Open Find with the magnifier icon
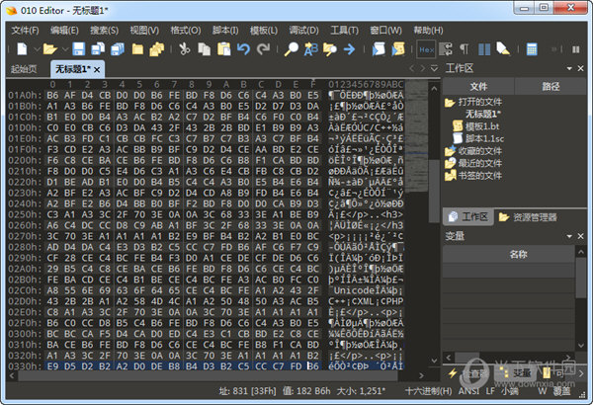 tap(292, 49)
